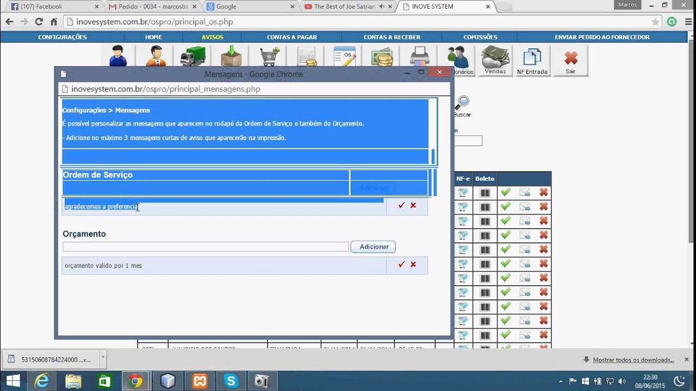Click Adicionar button under Orçamento
This screenshot has height=391, width=696.
pos(374,247)
